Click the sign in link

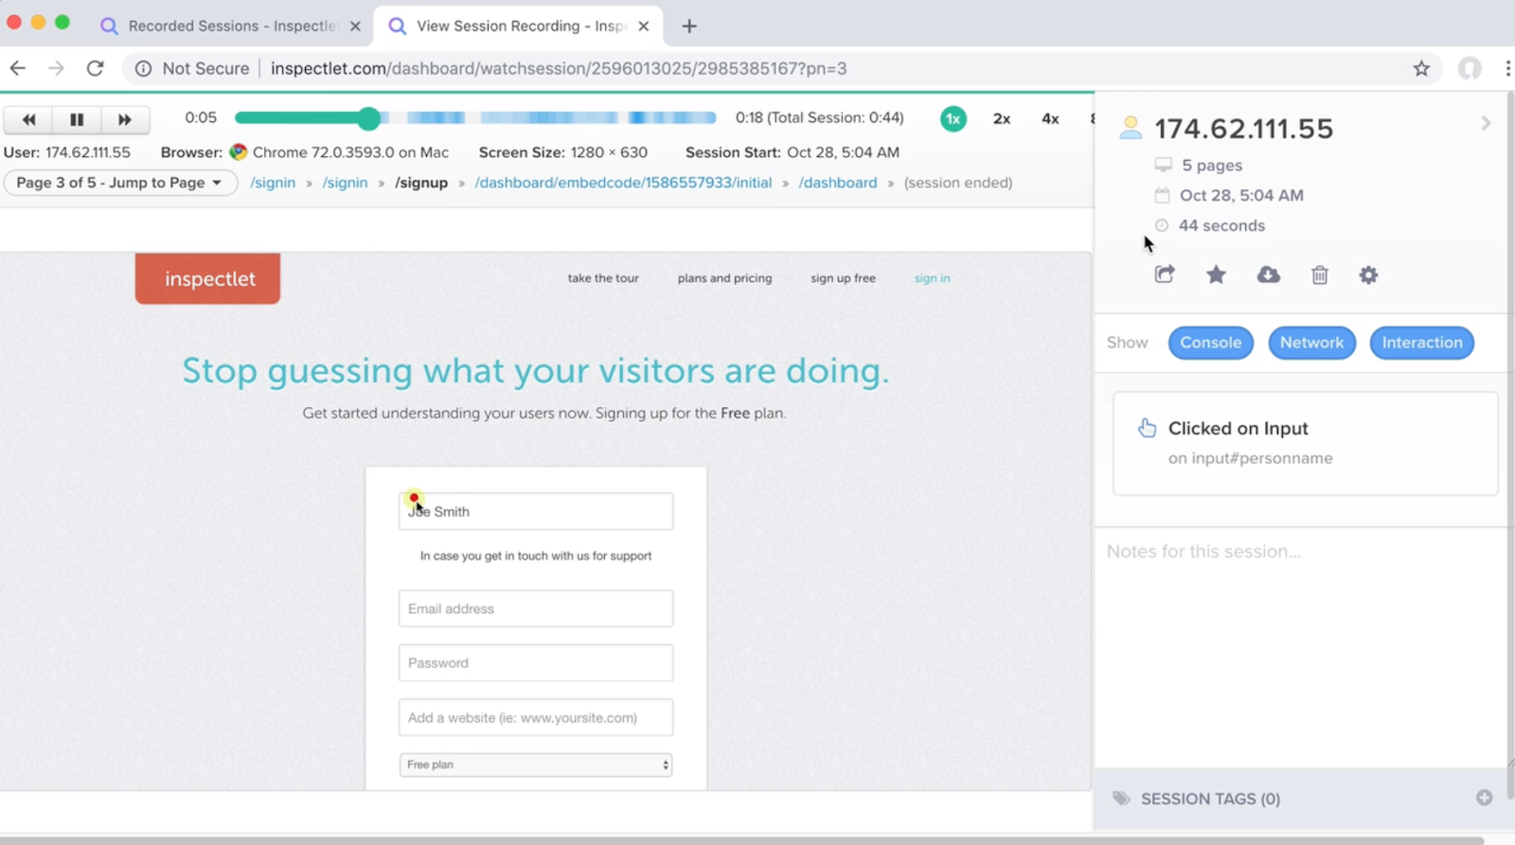[933, 278]
